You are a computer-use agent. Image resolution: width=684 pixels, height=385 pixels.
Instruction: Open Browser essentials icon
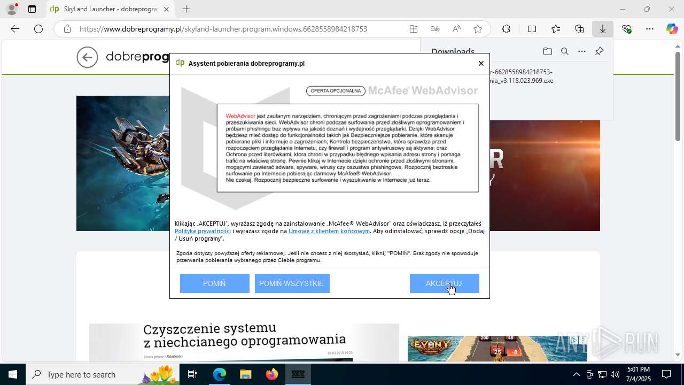point(626,29)
